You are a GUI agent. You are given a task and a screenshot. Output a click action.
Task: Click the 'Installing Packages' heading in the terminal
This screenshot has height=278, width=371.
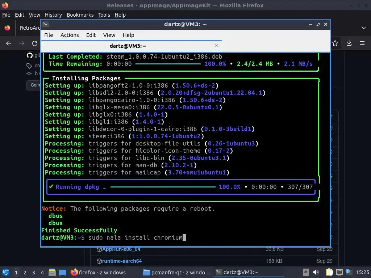coord(86,78)
